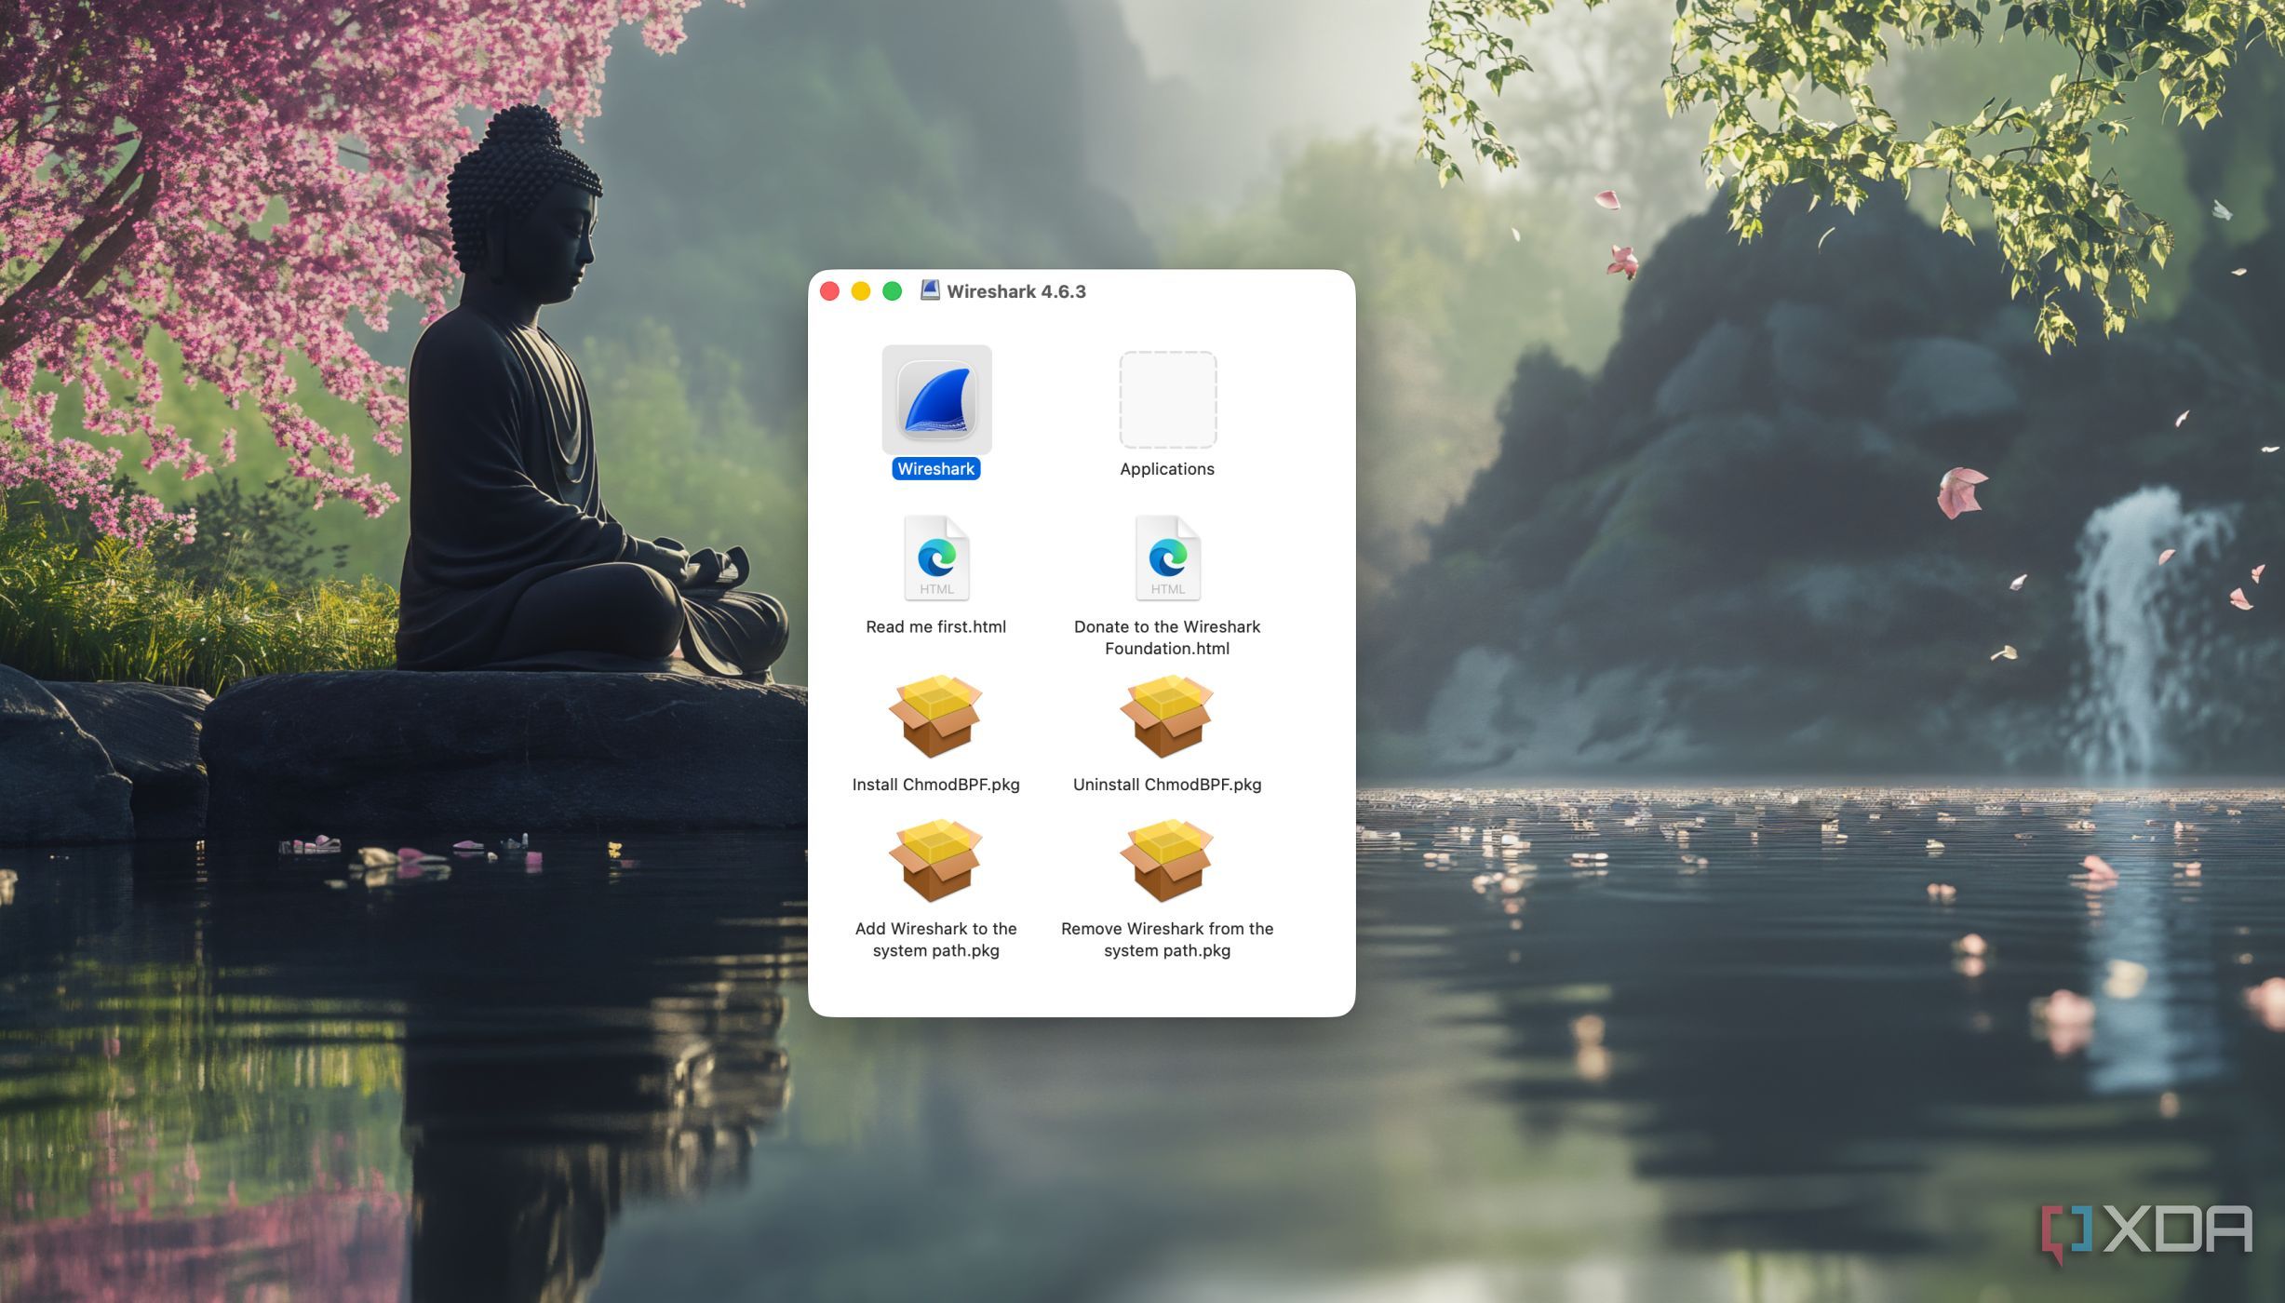The width and height of the screenshot is (2285, 1303).
Task: Click the "Donate to the Wireshark Foundation.html" file name
Action: click(x=1167, y=638)
